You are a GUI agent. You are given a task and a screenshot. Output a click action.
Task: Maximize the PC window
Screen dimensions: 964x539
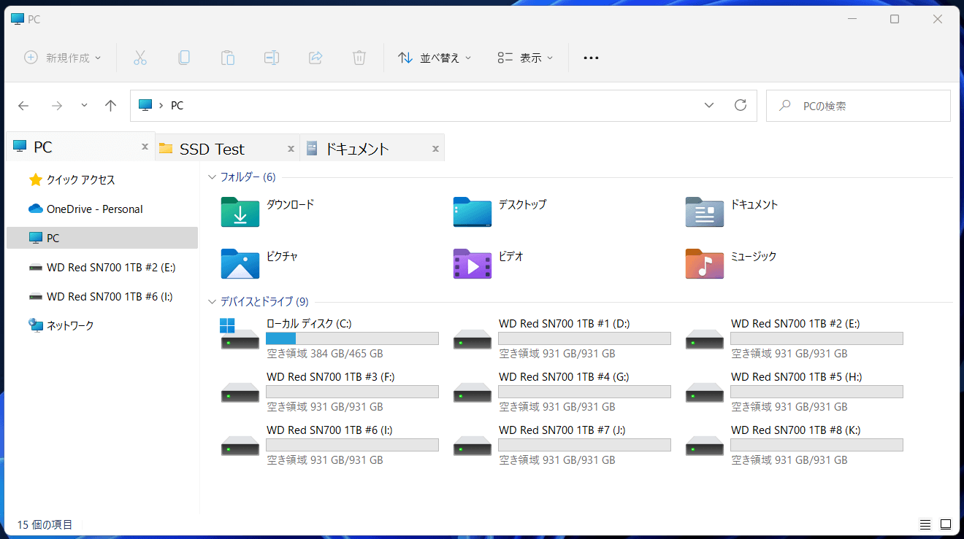click(x=895, y=19)
